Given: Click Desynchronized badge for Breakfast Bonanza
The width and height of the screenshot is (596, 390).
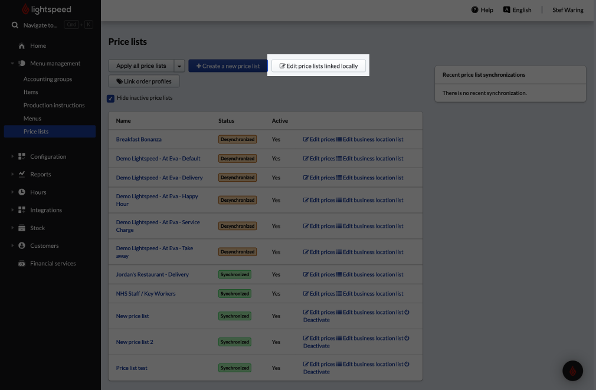Looking at the screenshot, I should (x=237, y=139).
